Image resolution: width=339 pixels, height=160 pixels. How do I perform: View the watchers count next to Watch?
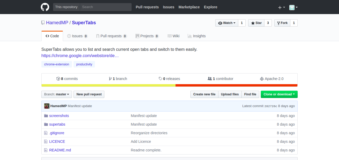point(242,23)
